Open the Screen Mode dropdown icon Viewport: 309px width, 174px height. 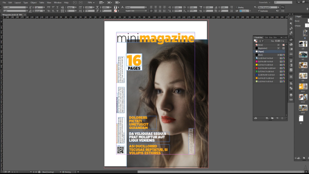point(109,3)
